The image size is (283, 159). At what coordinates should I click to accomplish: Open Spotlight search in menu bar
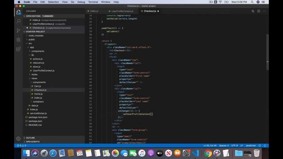252,2
